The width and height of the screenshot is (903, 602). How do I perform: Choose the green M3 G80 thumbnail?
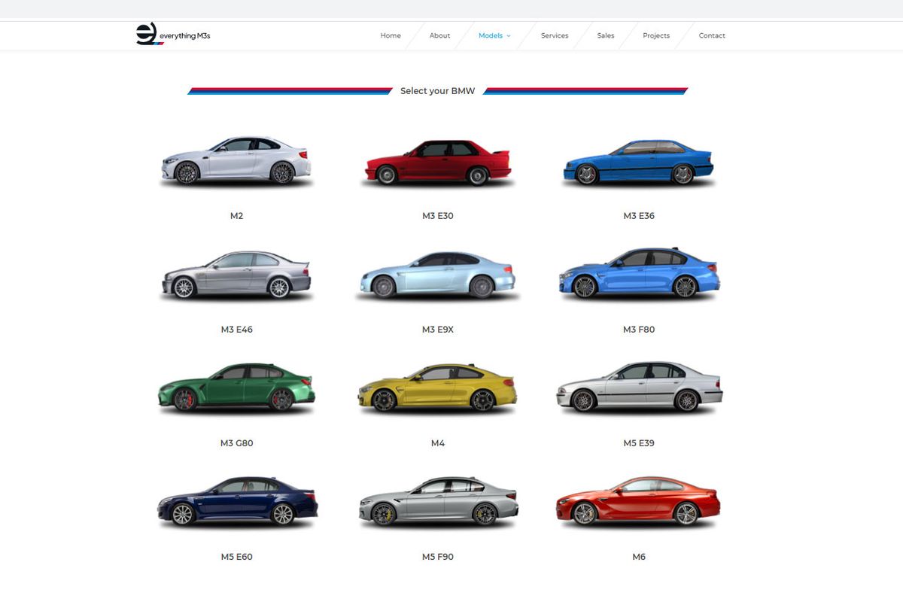[237, 389]
